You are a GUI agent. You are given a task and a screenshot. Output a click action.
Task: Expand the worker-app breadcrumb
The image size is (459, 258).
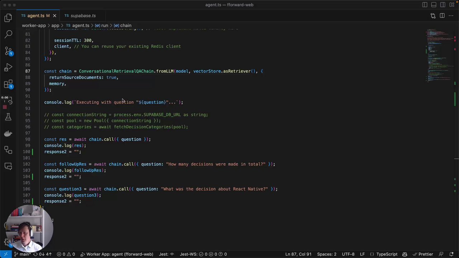34,25
